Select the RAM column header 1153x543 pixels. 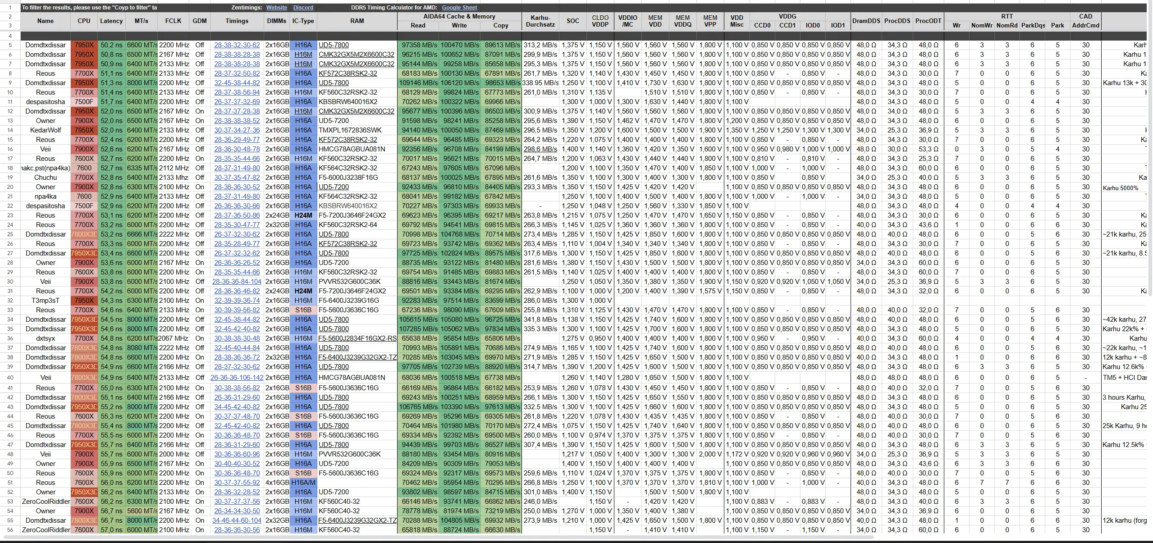click(x=357, y=21)
